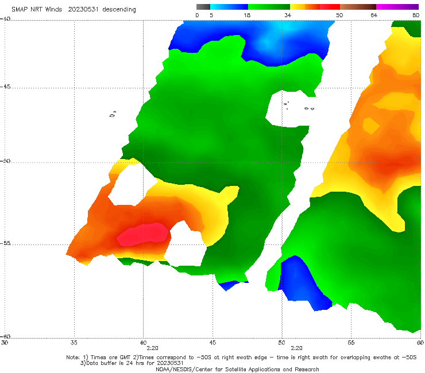Viewport: 425px width, 373px height.
Task: Pick the red segment of the color bar
Action: 330,7
